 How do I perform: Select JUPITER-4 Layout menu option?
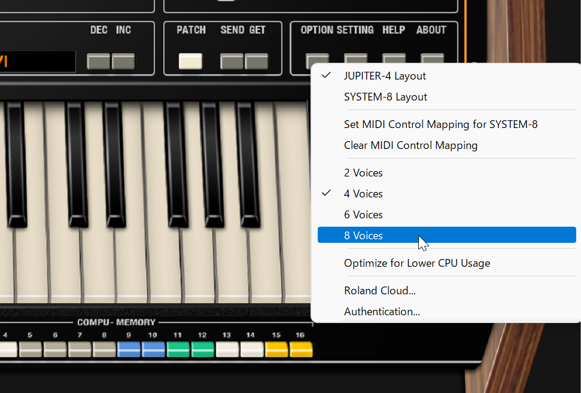coord(446,76)
